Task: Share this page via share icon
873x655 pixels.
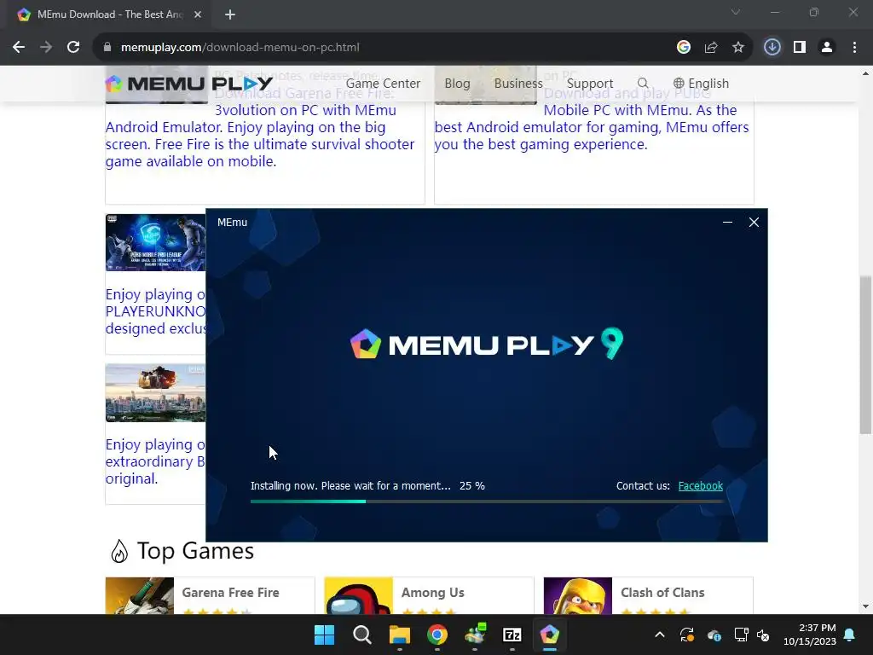Action: (711, 48)
